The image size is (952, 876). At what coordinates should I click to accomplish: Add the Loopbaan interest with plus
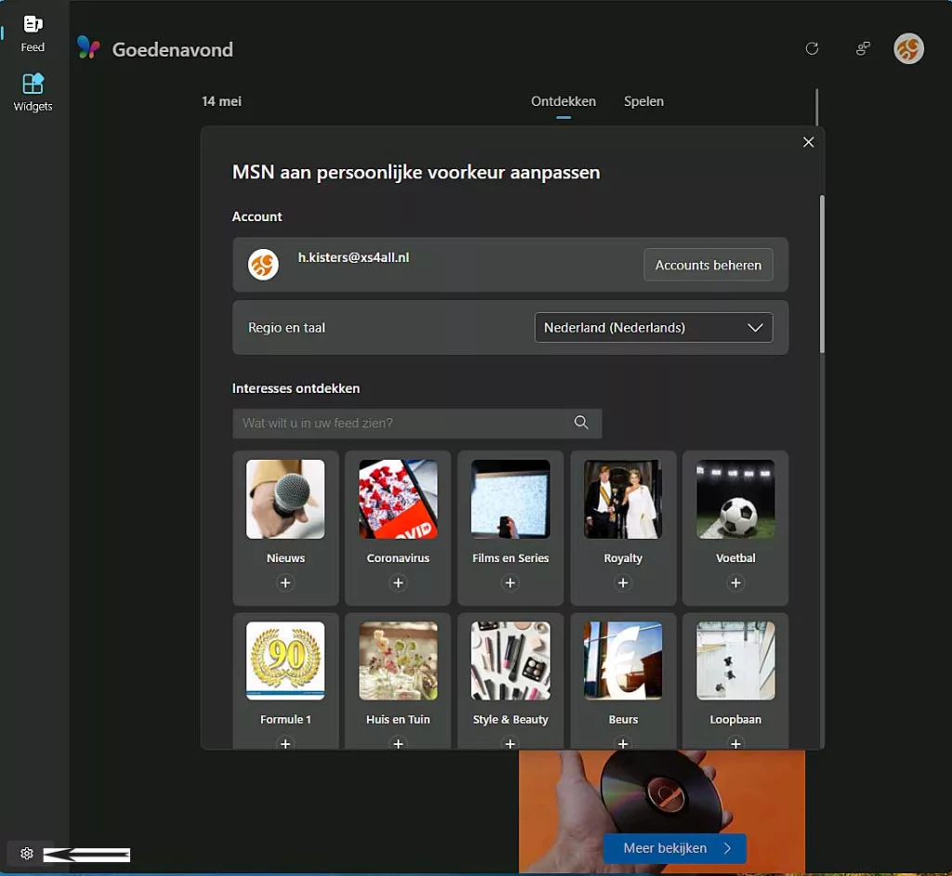[x=735, y=743]
